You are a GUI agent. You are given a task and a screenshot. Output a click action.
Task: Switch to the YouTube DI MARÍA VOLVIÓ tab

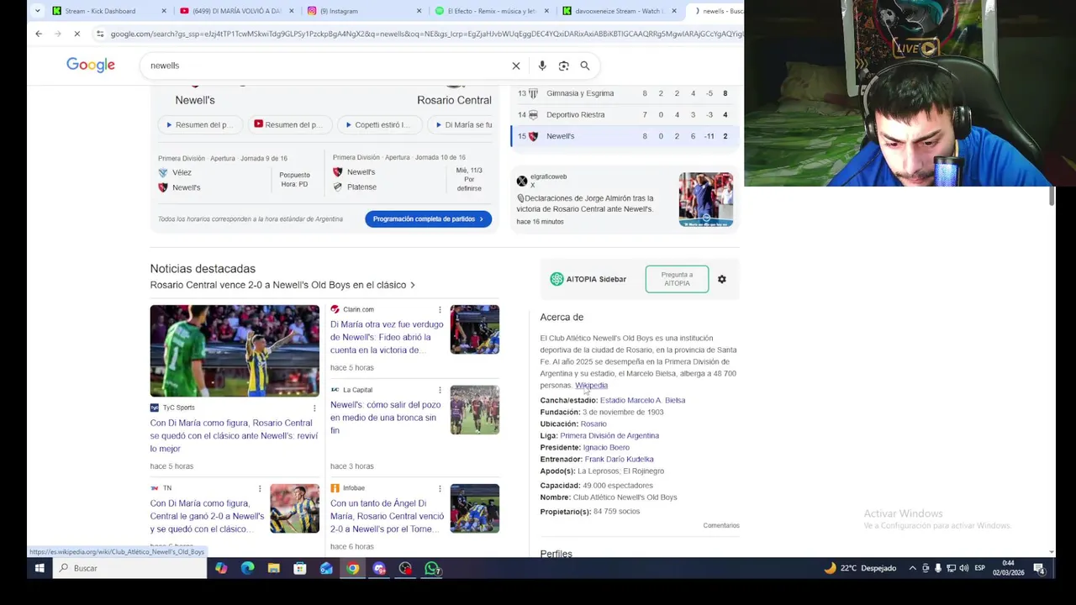click(238, 11)
